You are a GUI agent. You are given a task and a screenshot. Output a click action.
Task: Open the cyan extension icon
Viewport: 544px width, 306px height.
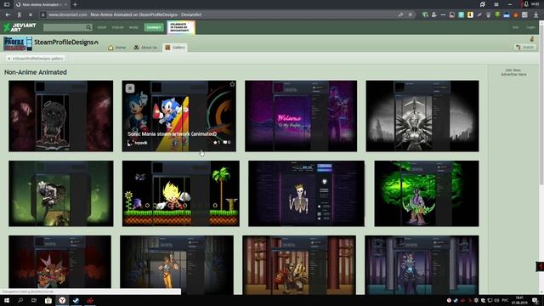tap(461, 15)
